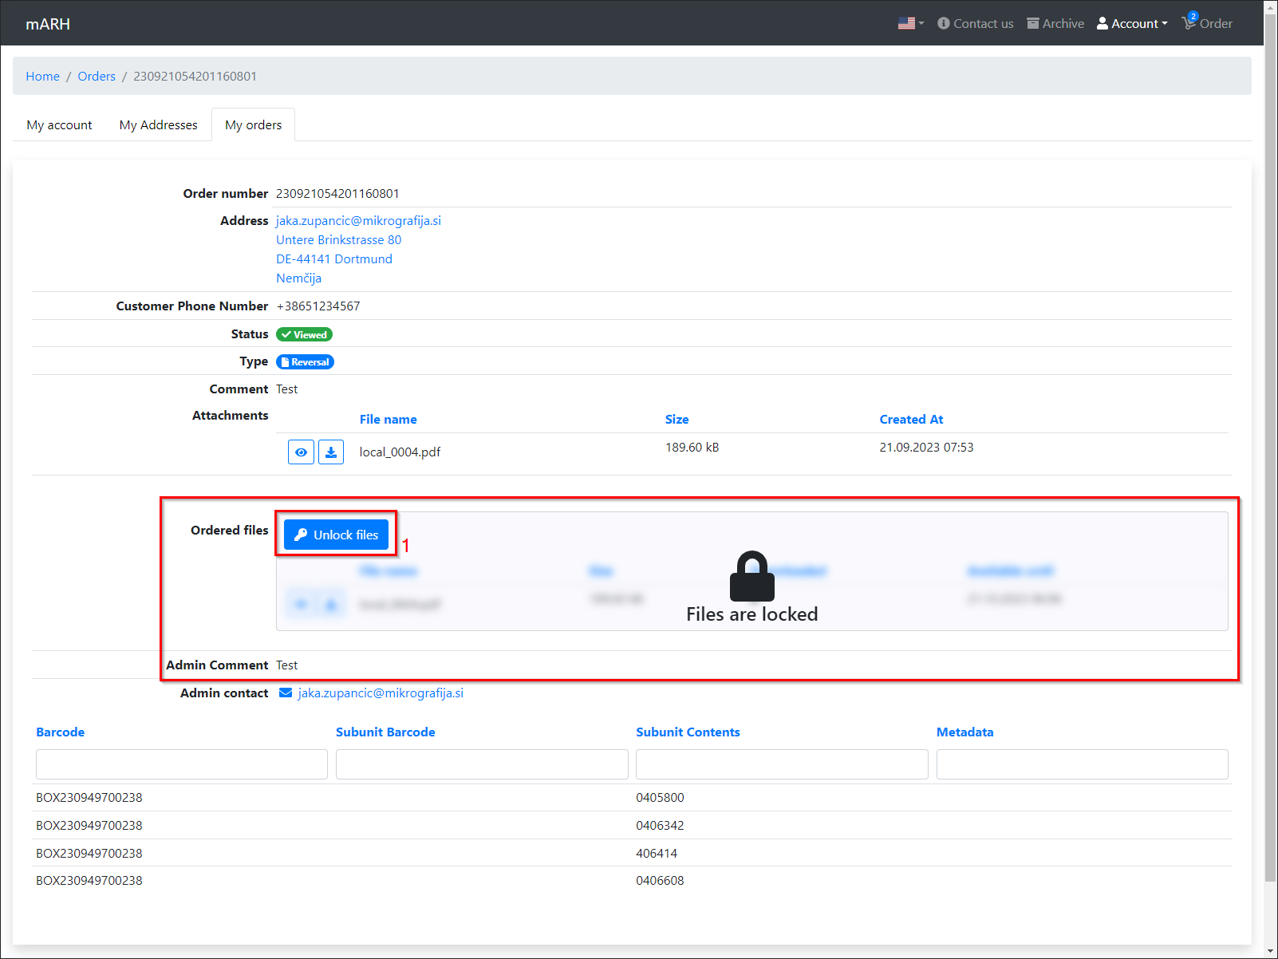This screenshot has height=959, width=1278.
Task: Switch to the My account tab
Action: 59,125
